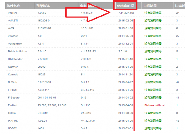Select the Authentium row name
This screenshot has width=185, height=134.
coord(15,44)
